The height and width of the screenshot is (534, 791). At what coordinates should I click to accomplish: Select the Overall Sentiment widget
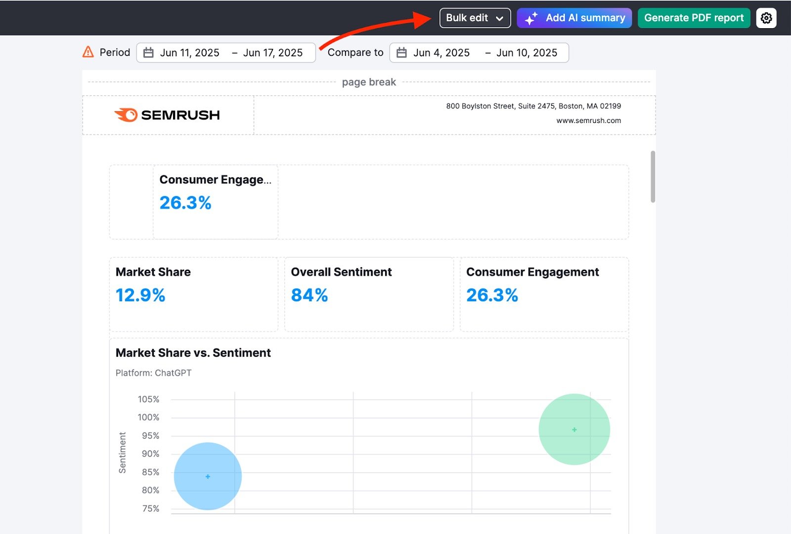click(369, 294)
